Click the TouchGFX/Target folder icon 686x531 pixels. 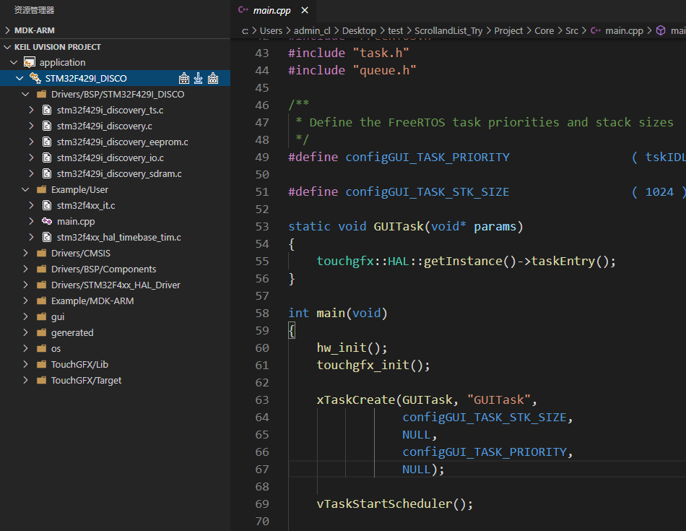coord(42,381)
